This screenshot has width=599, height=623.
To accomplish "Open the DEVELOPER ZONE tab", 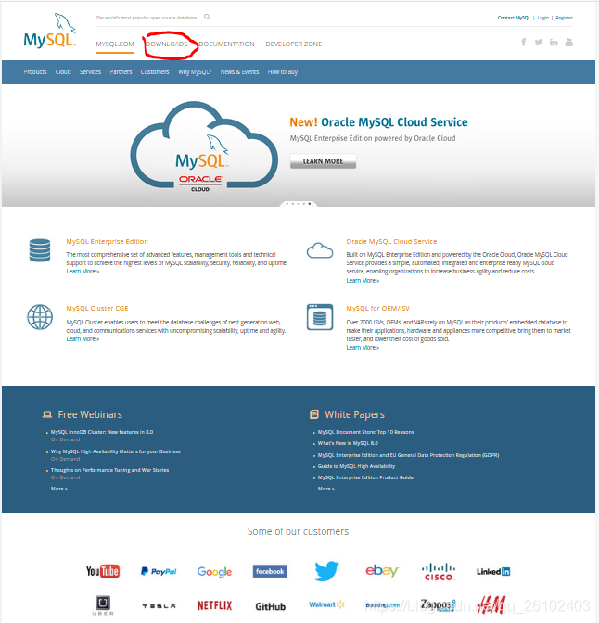I will pos(294,44).
